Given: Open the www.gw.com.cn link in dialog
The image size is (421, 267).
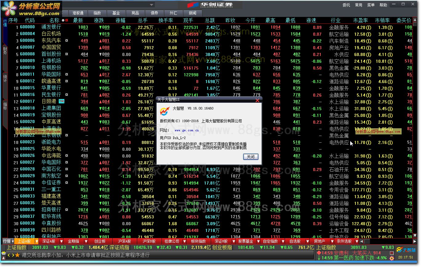Looking at the screenshot, I should [x=186, y=130].
